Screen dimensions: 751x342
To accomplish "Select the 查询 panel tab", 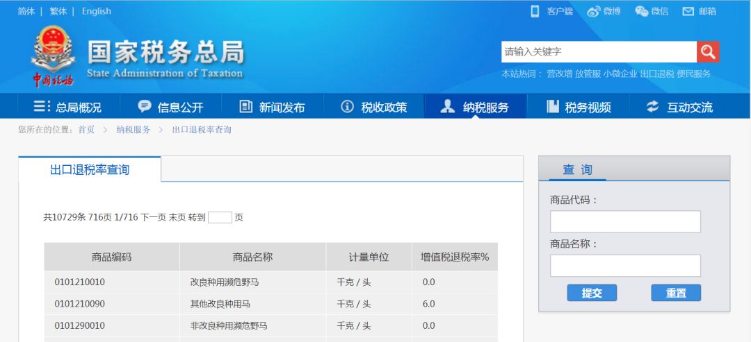I will tap(577, 169).
